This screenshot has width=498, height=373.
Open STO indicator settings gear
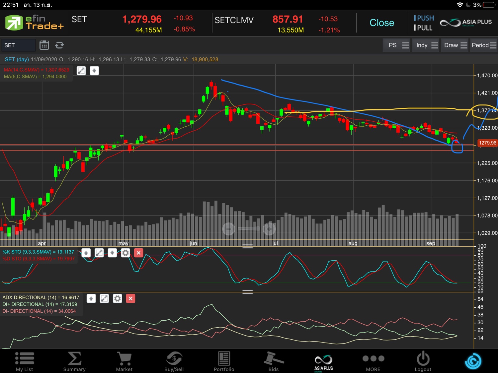125,253
